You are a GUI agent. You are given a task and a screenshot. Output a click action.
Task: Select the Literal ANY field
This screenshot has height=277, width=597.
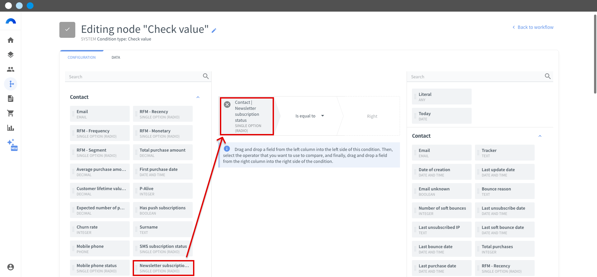(442, 97)
